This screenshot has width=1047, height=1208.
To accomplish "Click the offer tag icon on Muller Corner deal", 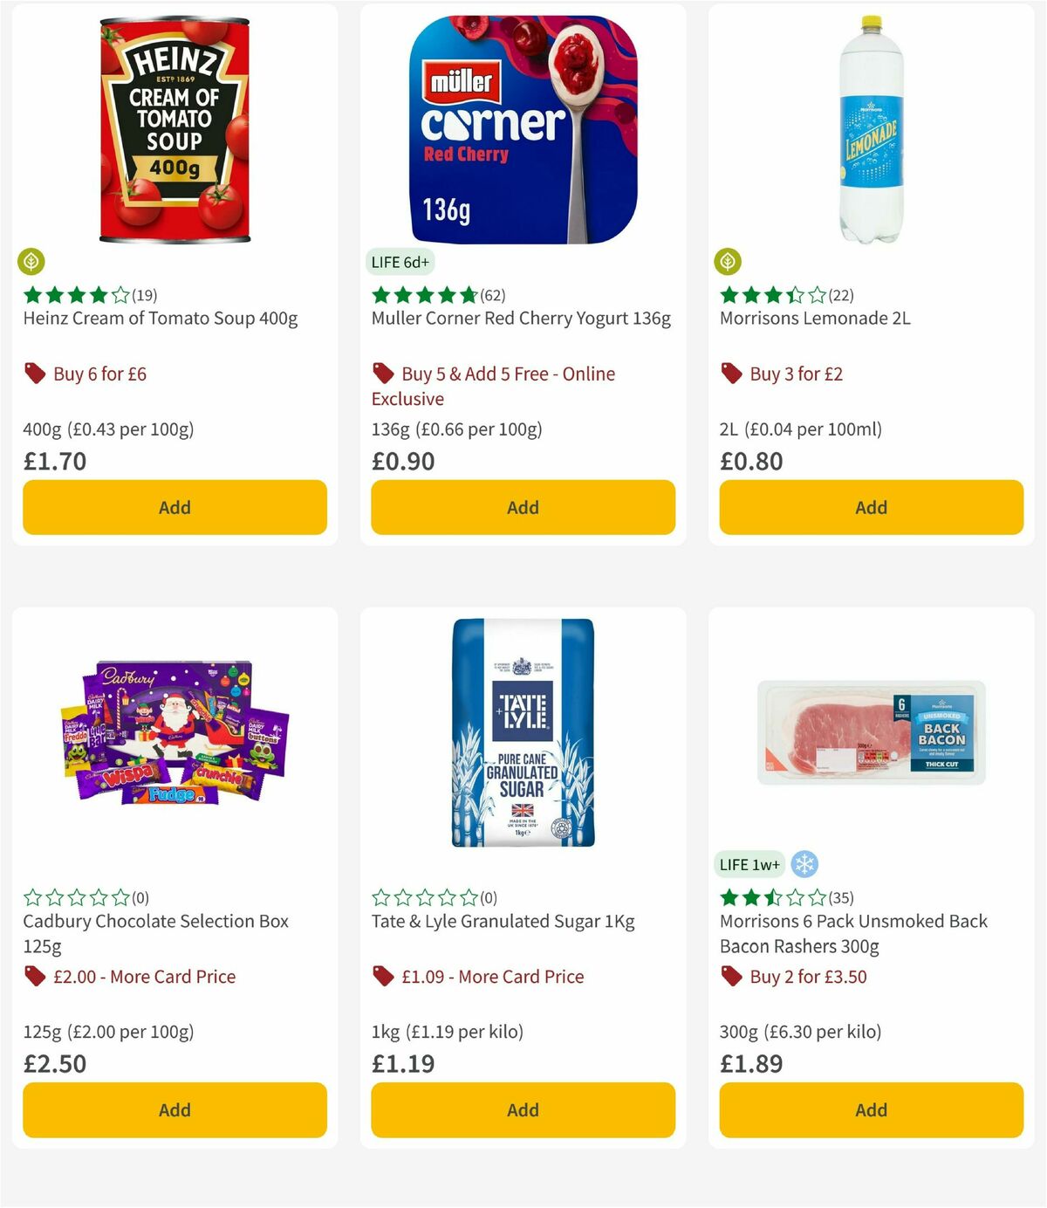I will [x=383, y=374].
